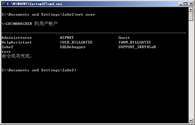
Task: Click the vertical scrollbar thumb
Action: click(191, 16)
